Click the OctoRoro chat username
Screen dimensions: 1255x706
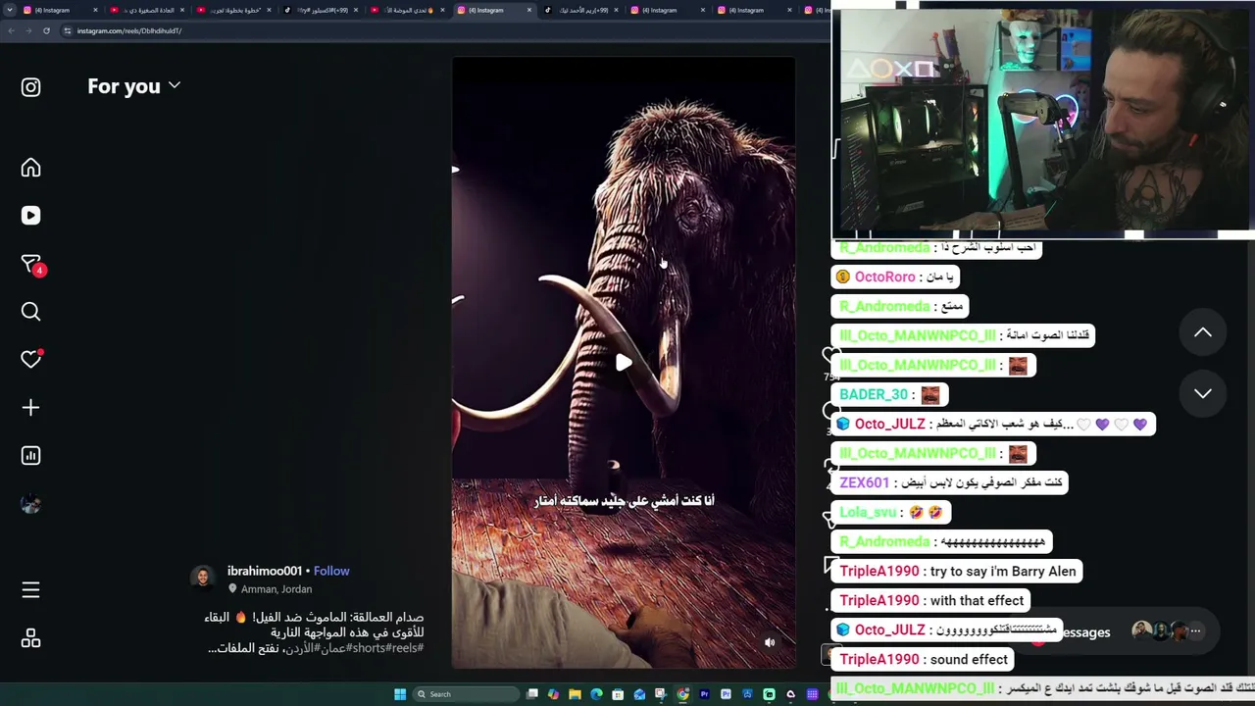(x=884, y=277)
